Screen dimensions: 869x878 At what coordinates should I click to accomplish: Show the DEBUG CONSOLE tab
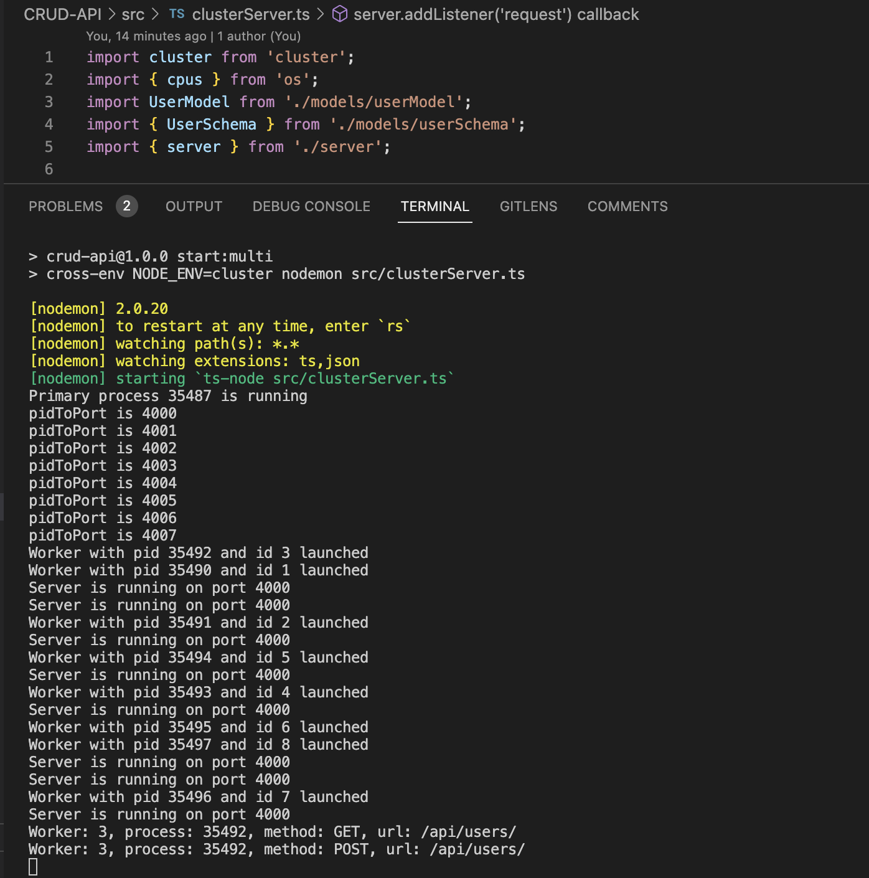(x=311, y=207)
